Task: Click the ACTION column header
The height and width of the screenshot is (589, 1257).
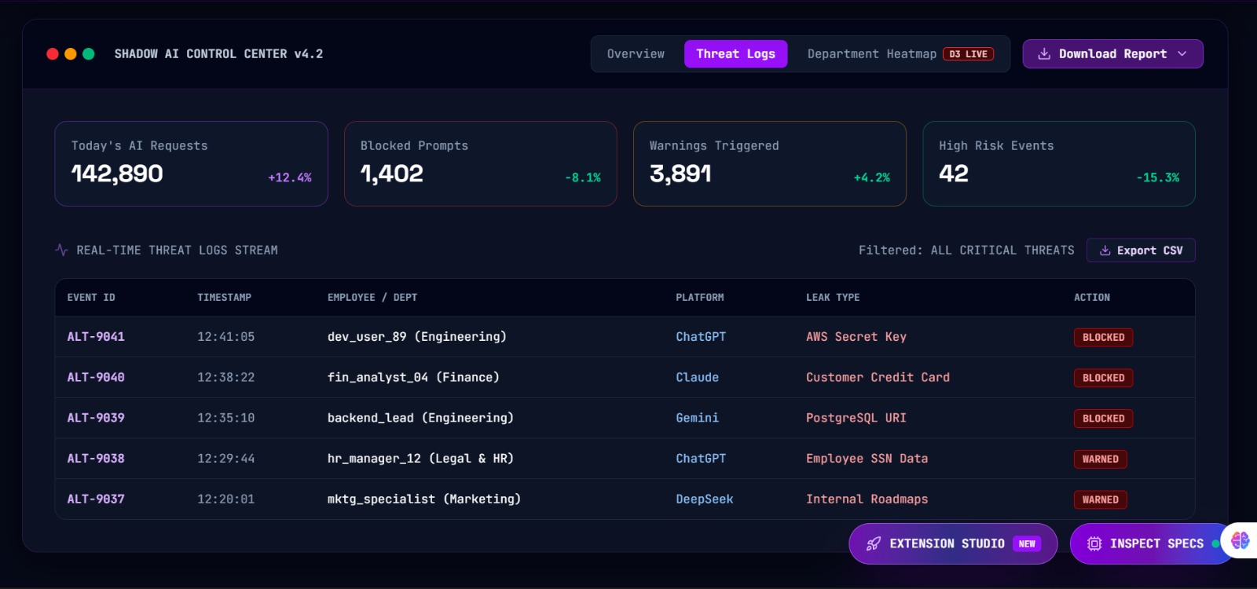Action: pyautogui.click(x=1092, y=298)
